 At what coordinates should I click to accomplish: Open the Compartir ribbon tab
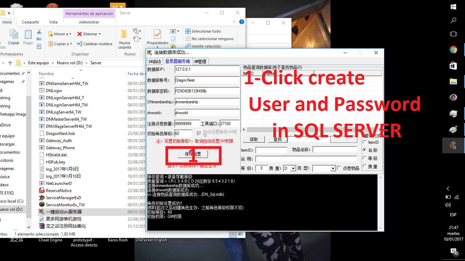(x=31, y=22)
